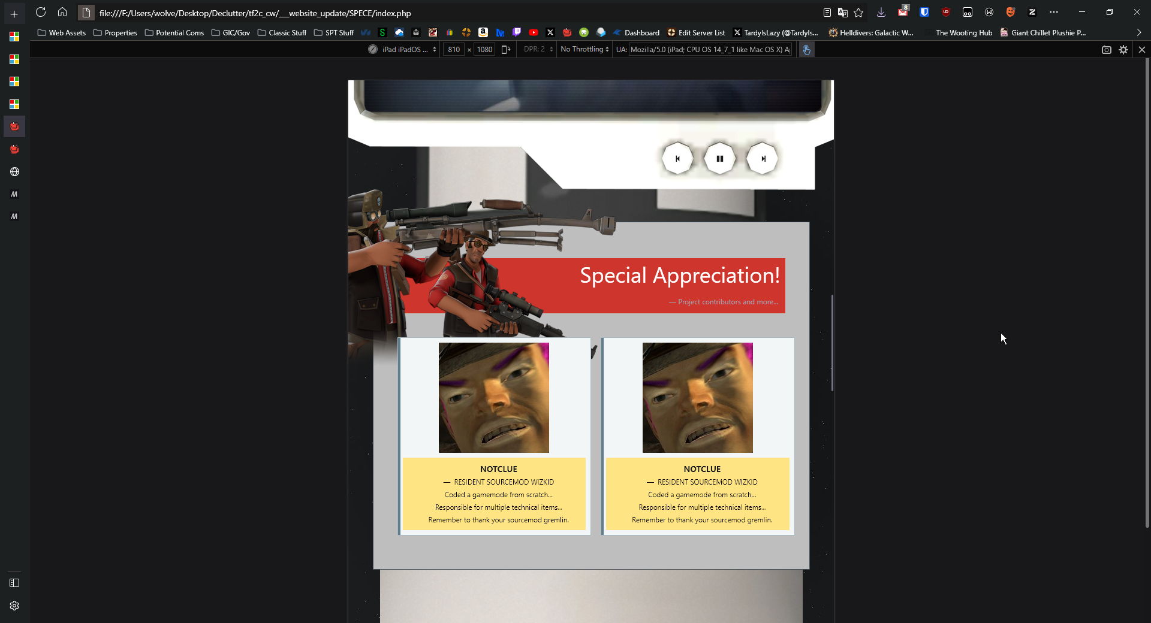Open the browser overflow menu (three dots)
The width and height of the screenshot is (1151, 623).
(1054, 12)
